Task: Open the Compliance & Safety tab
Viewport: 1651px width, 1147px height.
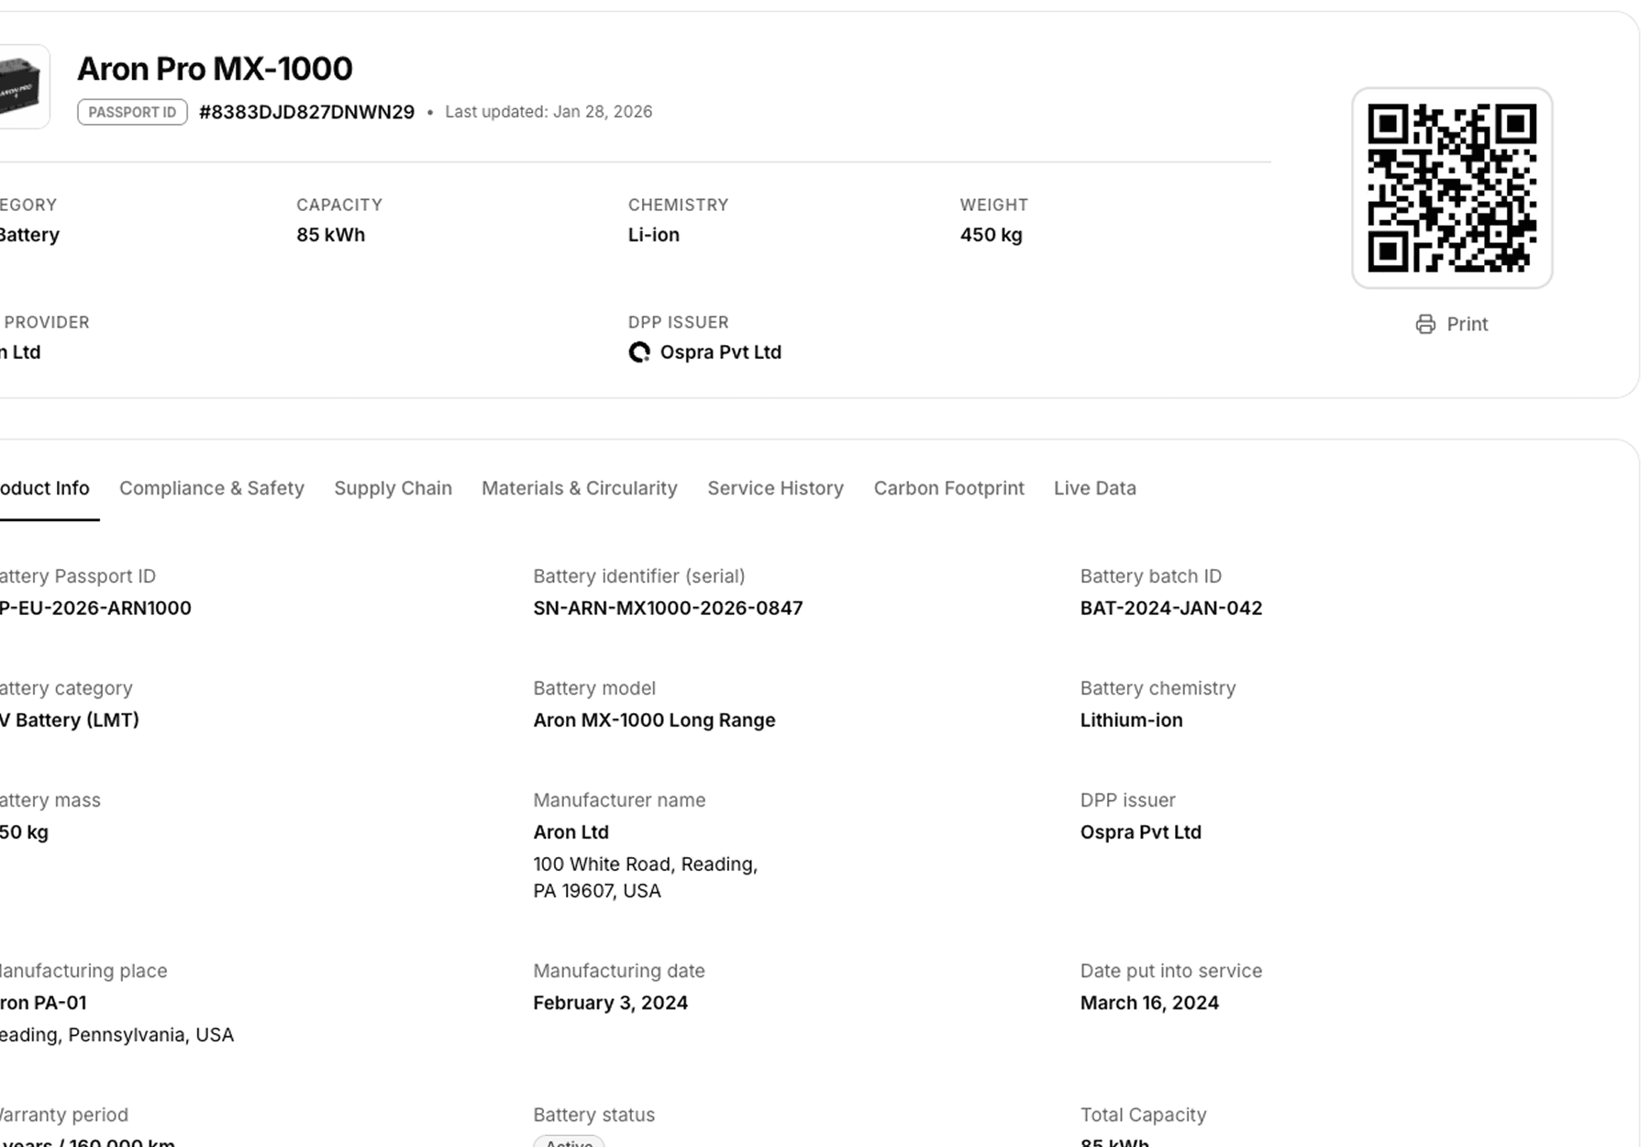Action: coord(211,488)
